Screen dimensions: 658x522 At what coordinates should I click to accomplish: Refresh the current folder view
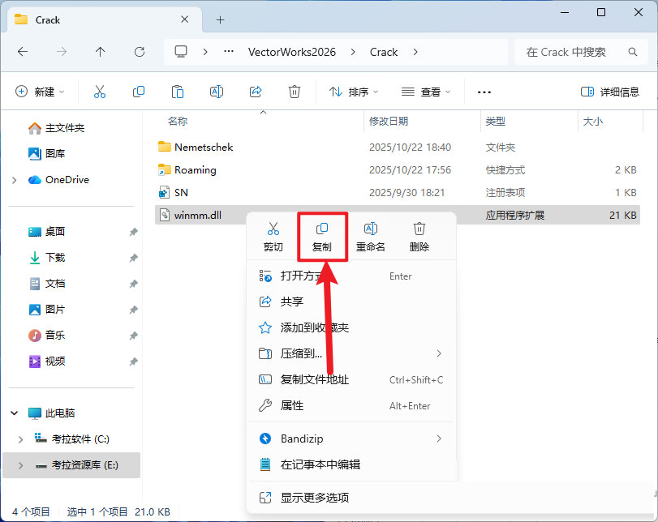pos(140,52)
